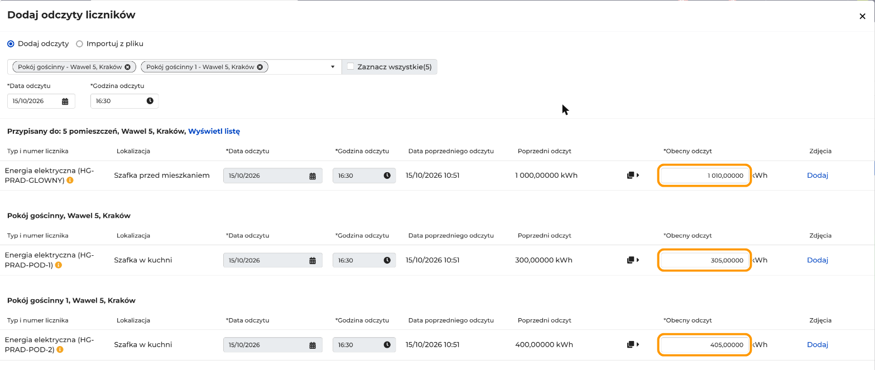Click previous reading value '1 000,00000 kWh'
The image size is (875, 370).
(546, 176)
